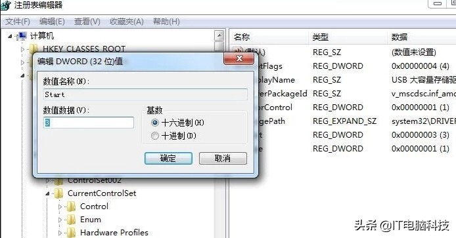The height and width of the screenshot is (238, 456).
Task: Open the 查看(V) menu
Action: (87, 22)
